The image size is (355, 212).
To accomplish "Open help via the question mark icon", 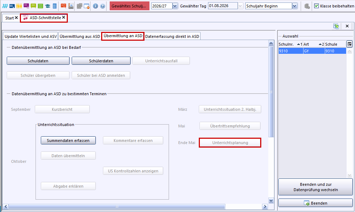I will click(x=102, y=6).
